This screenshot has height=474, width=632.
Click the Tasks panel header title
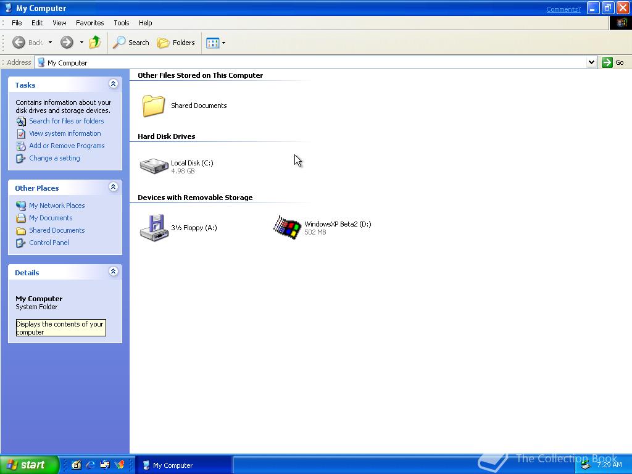click(x=25, y=85)
